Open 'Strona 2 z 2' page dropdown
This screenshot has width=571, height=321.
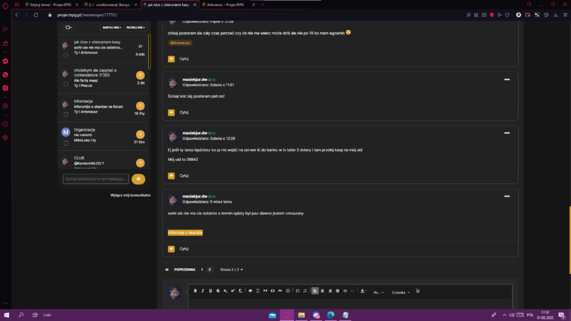[232, 270]
